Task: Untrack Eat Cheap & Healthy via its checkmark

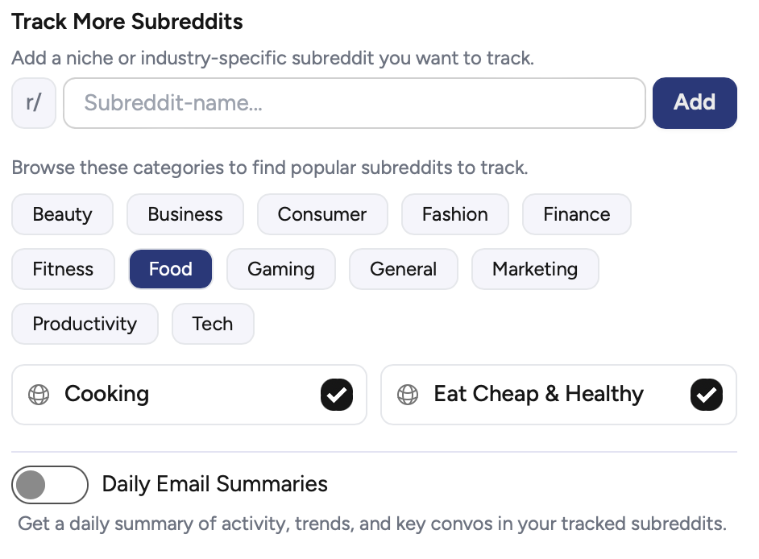Action: click(707, 395)
